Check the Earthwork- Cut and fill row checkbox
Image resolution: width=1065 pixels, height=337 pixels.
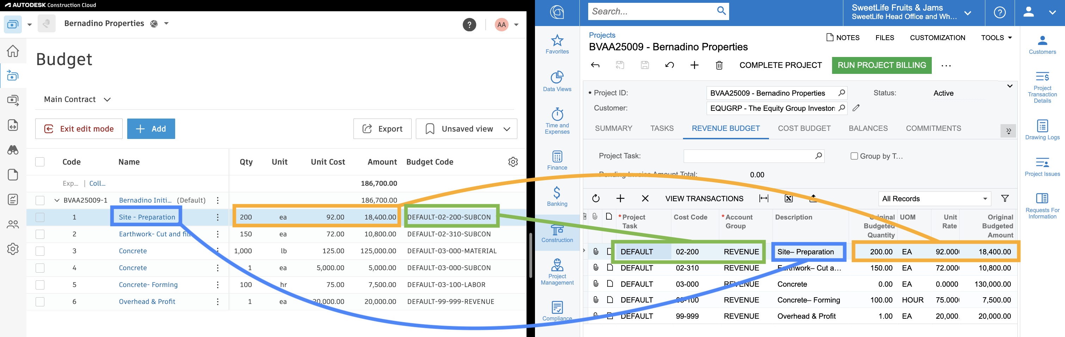tap(40, 234)
